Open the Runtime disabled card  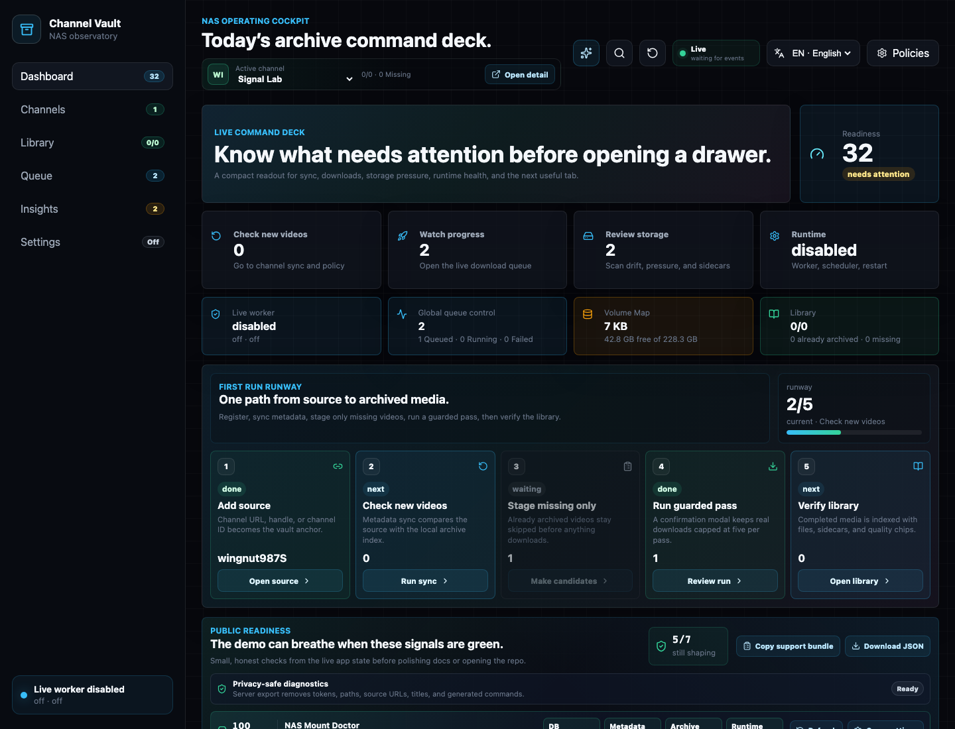[x=849, y=250]
